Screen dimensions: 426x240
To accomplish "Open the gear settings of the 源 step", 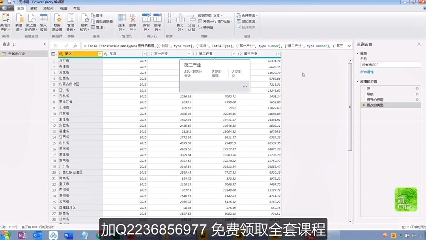I will pos(417,88).
